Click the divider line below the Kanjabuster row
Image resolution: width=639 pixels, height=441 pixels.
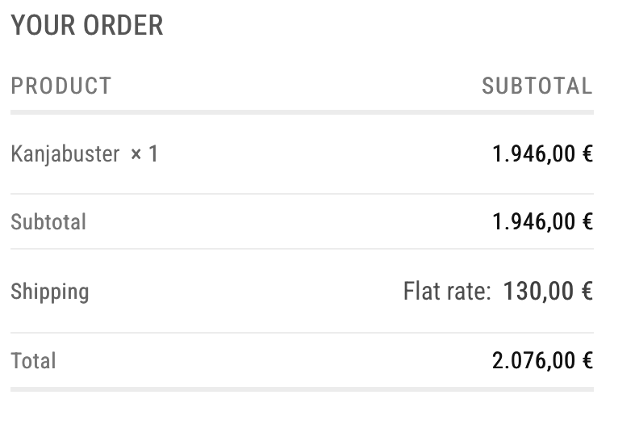[302, 194]
